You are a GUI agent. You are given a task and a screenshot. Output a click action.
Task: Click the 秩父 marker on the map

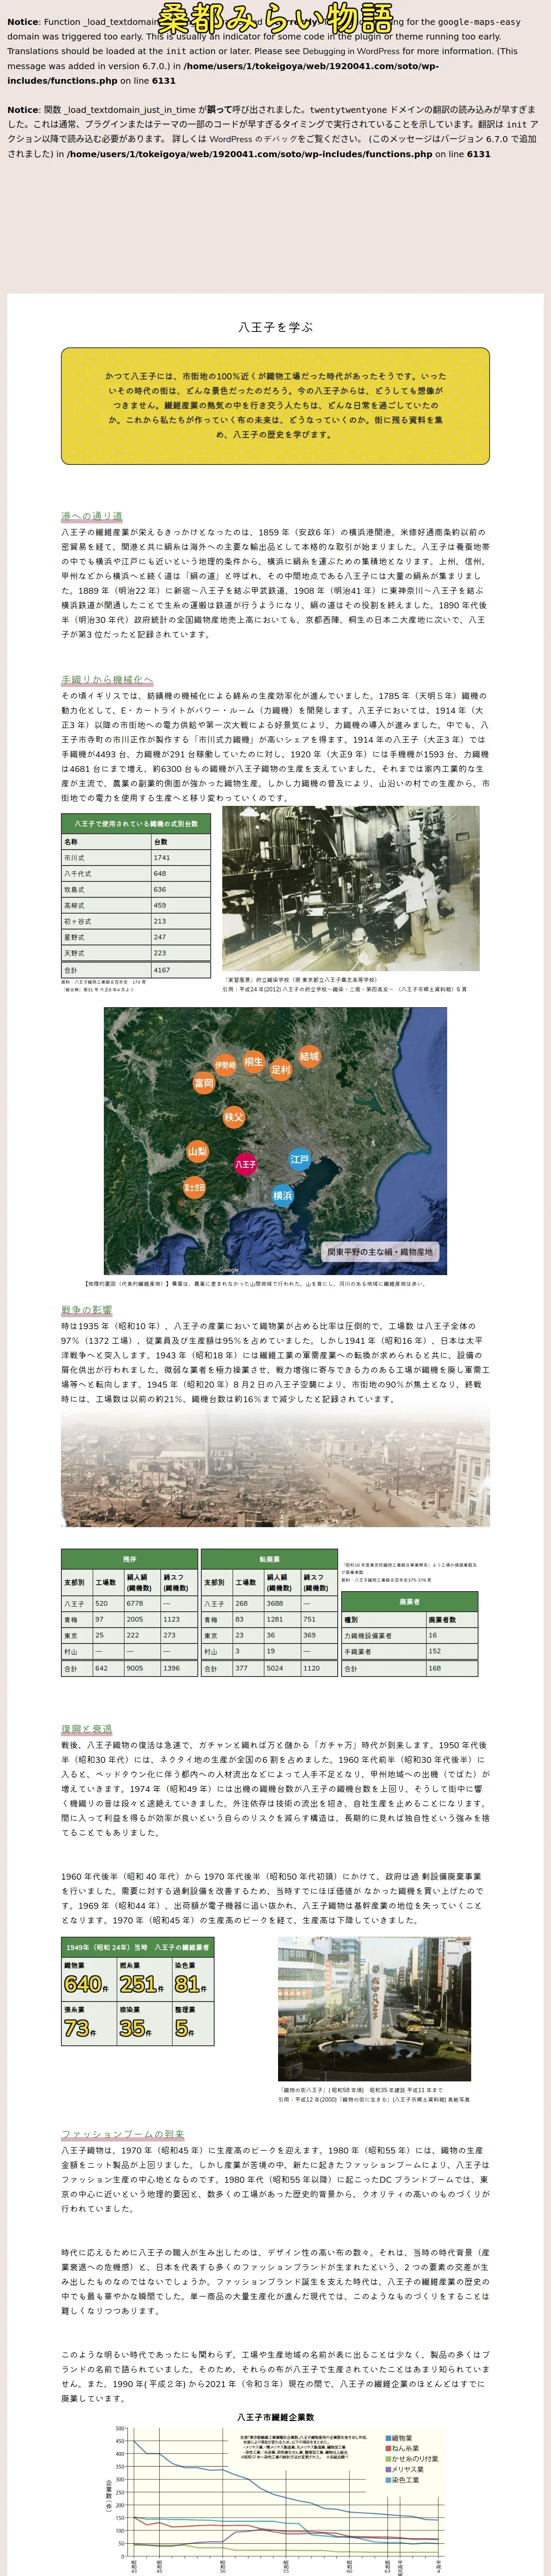(x=233, y=1117)
